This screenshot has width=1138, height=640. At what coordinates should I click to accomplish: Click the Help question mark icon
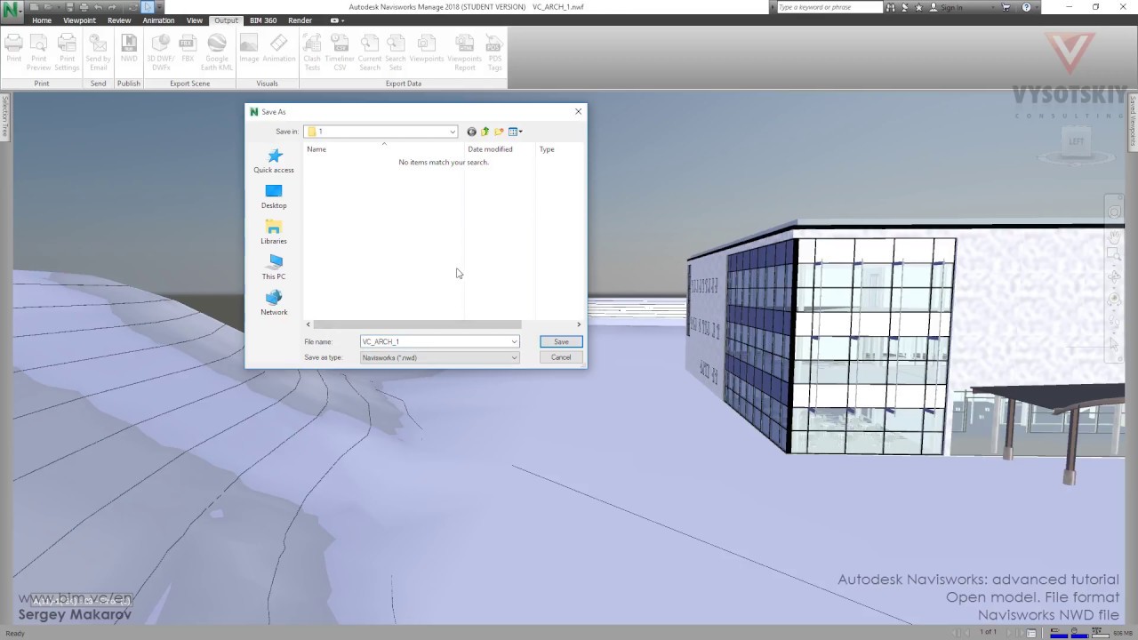pyautogui.click(x=1027, y=7)
